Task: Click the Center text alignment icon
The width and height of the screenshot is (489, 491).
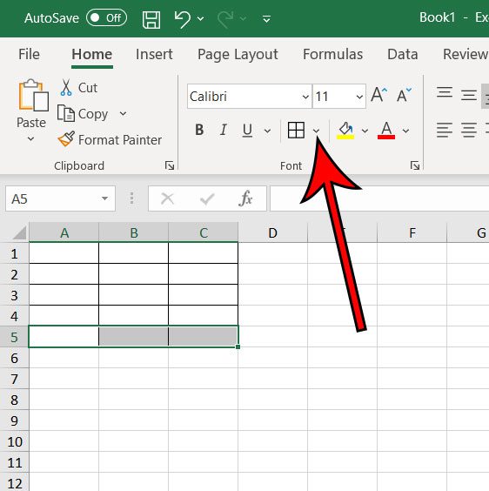Action: tap(469, 130)
